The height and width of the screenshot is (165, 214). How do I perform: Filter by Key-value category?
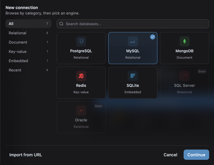coord(28,52)
